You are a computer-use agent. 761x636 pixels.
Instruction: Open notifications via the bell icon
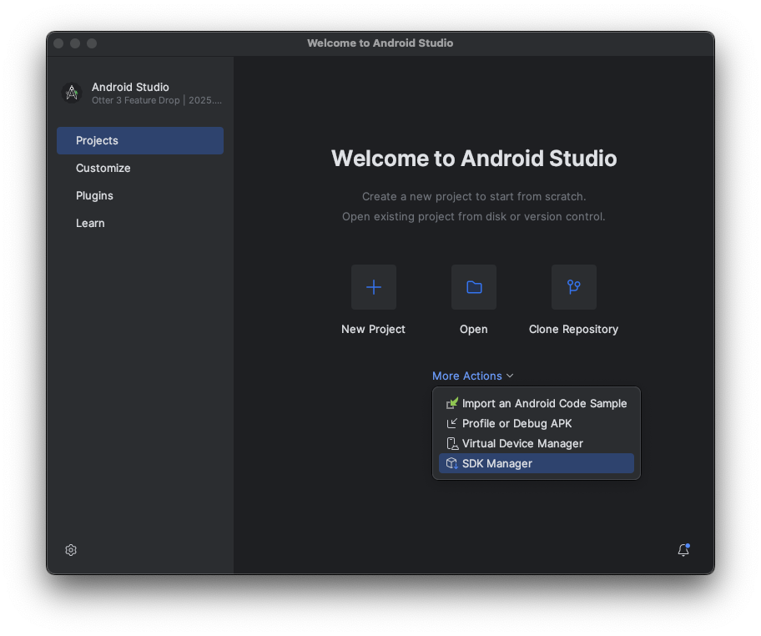tap(683, 550)
